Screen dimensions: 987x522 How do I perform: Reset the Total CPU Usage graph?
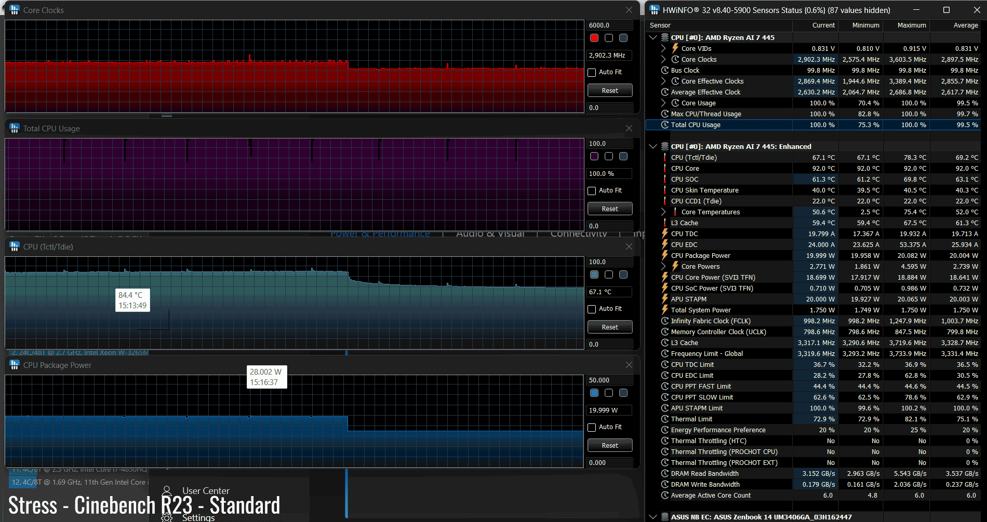[x=610, y=209]
